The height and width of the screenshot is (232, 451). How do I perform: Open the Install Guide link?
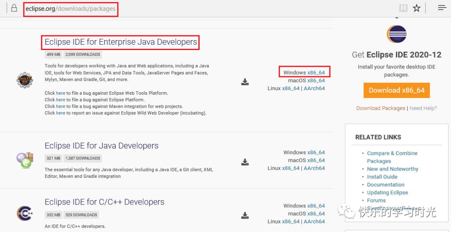[x=382, y=177]
